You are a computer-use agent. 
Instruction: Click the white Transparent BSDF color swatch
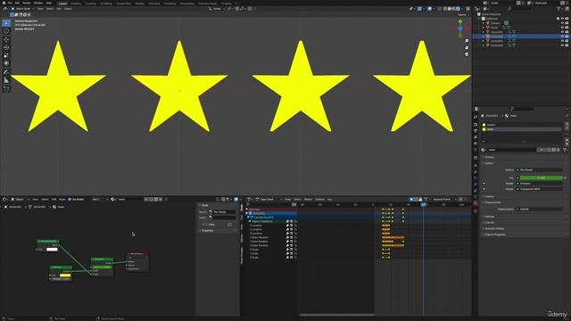pyautogui.click(x=52, y=250)
